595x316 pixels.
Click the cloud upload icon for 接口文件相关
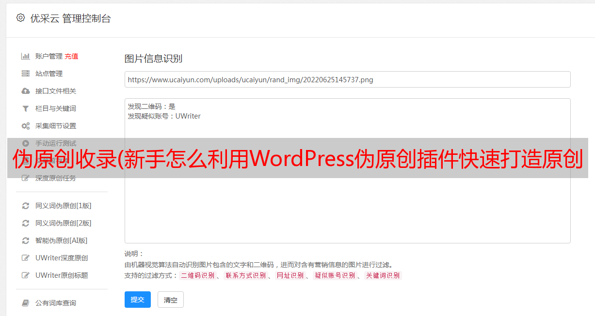pyautogui.click(x=26, y=91)
